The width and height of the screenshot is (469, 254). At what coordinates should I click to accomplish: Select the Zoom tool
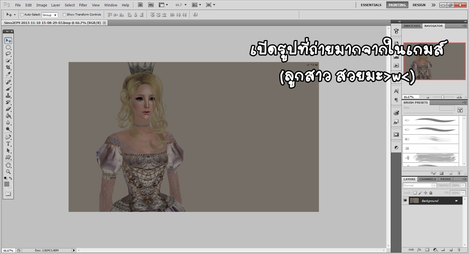click(x=8, y=172)
